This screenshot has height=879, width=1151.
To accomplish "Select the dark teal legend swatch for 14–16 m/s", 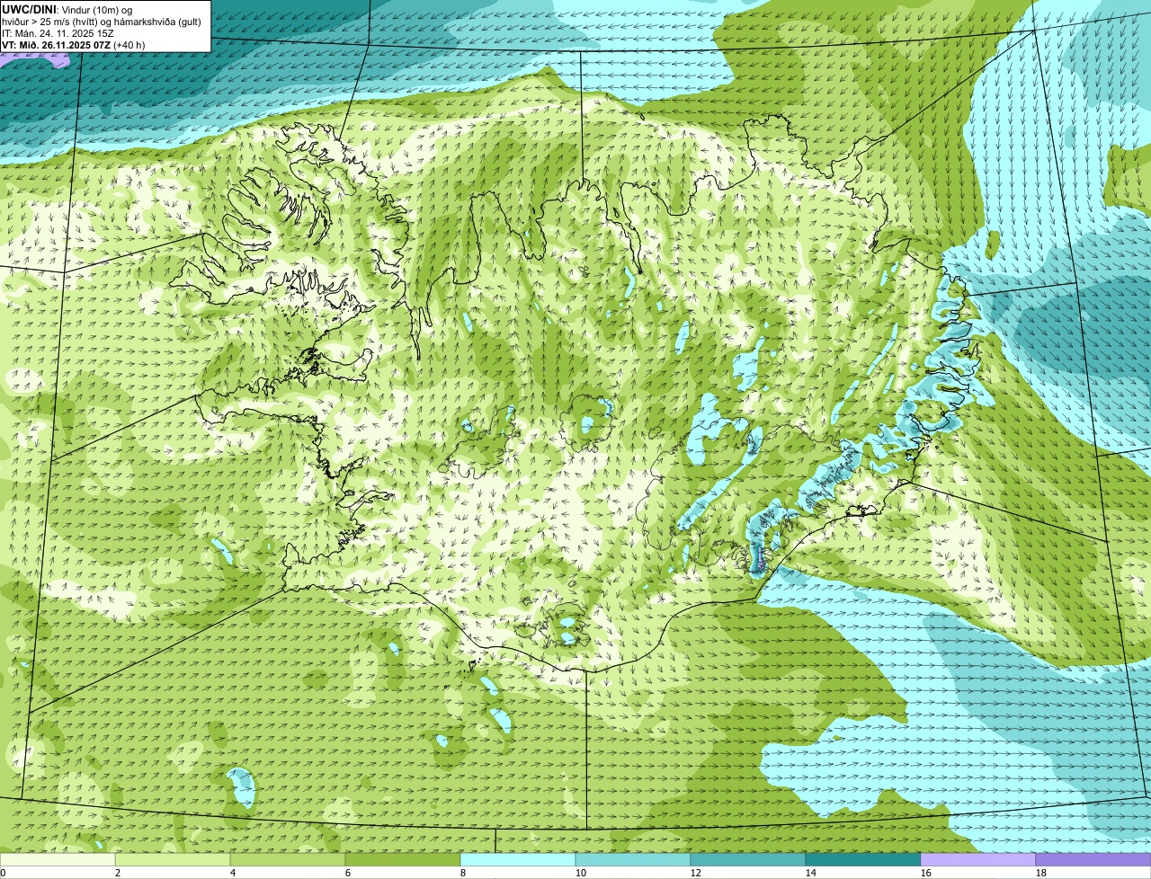I will pos(863,859).
